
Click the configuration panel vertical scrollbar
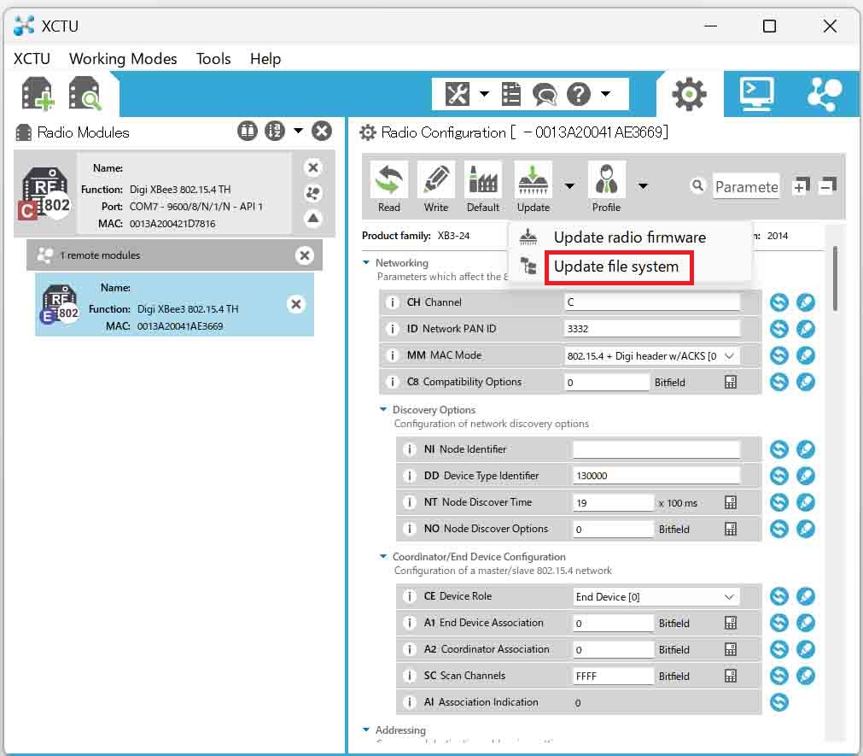pyautogui.click(x=835, y=278)
